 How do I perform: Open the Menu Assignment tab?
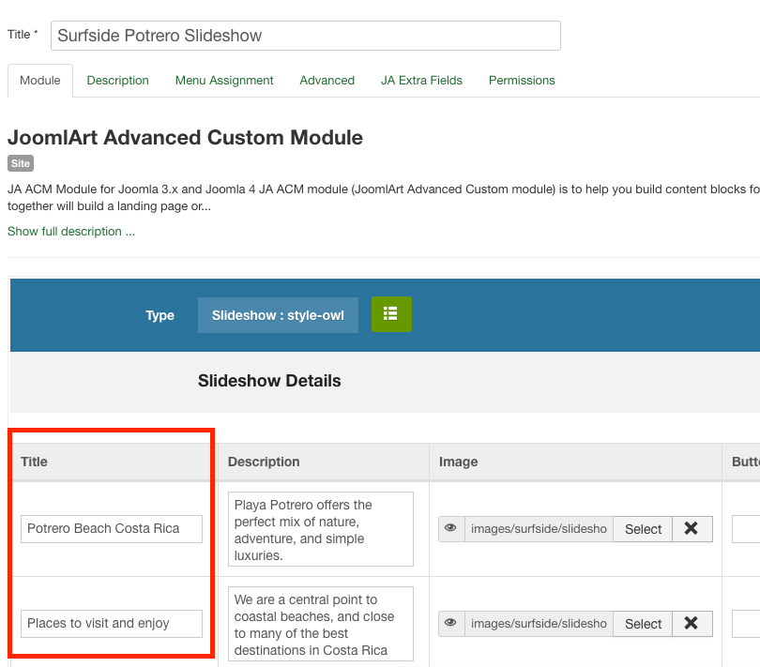point(224,81)
